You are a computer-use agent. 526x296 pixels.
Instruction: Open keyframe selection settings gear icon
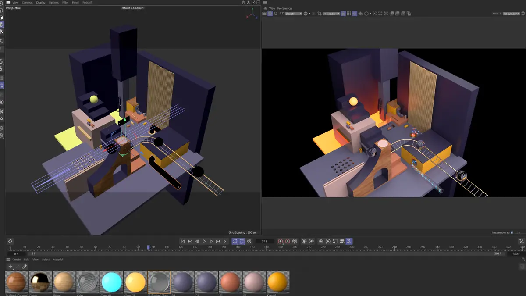(x=295, y=241)
